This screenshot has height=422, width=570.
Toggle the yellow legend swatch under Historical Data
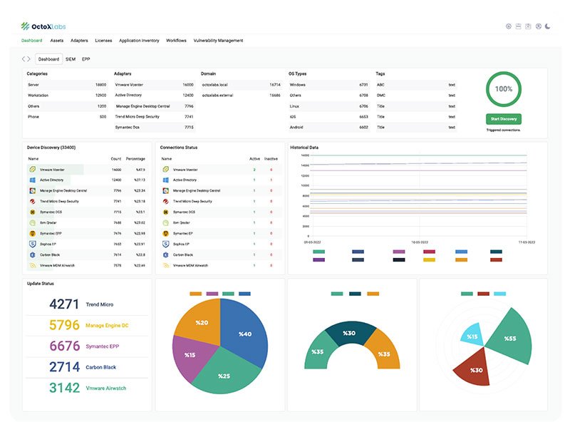tap(430, 259)
